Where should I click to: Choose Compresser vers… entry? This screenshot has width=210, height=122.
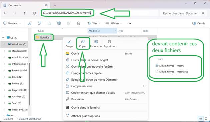click(x=106, y=86)
